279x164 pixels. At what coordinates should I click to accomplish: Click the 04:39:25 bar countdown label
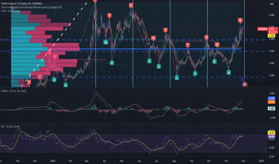coord(273,32)
